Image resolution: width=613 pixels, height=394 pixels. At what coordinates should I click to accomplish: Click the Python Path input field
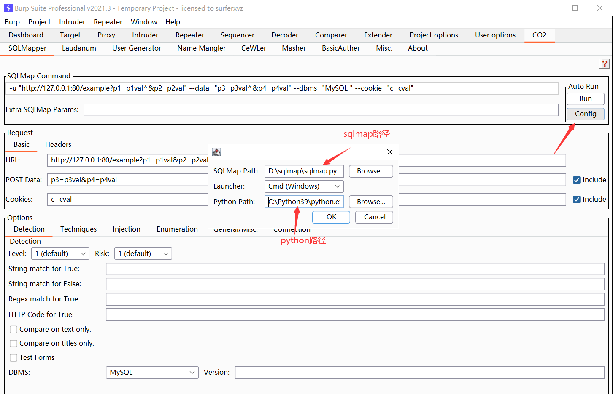click(x=304, y=202)
